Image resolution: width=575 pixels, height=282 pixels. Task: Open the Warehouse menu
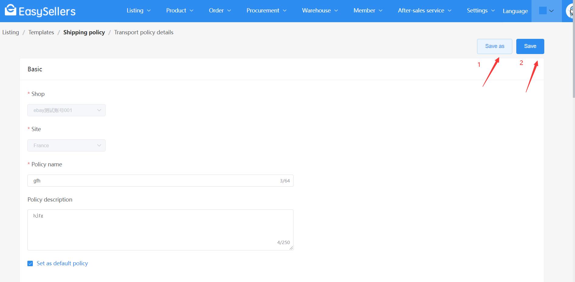(x=320, y=11)
